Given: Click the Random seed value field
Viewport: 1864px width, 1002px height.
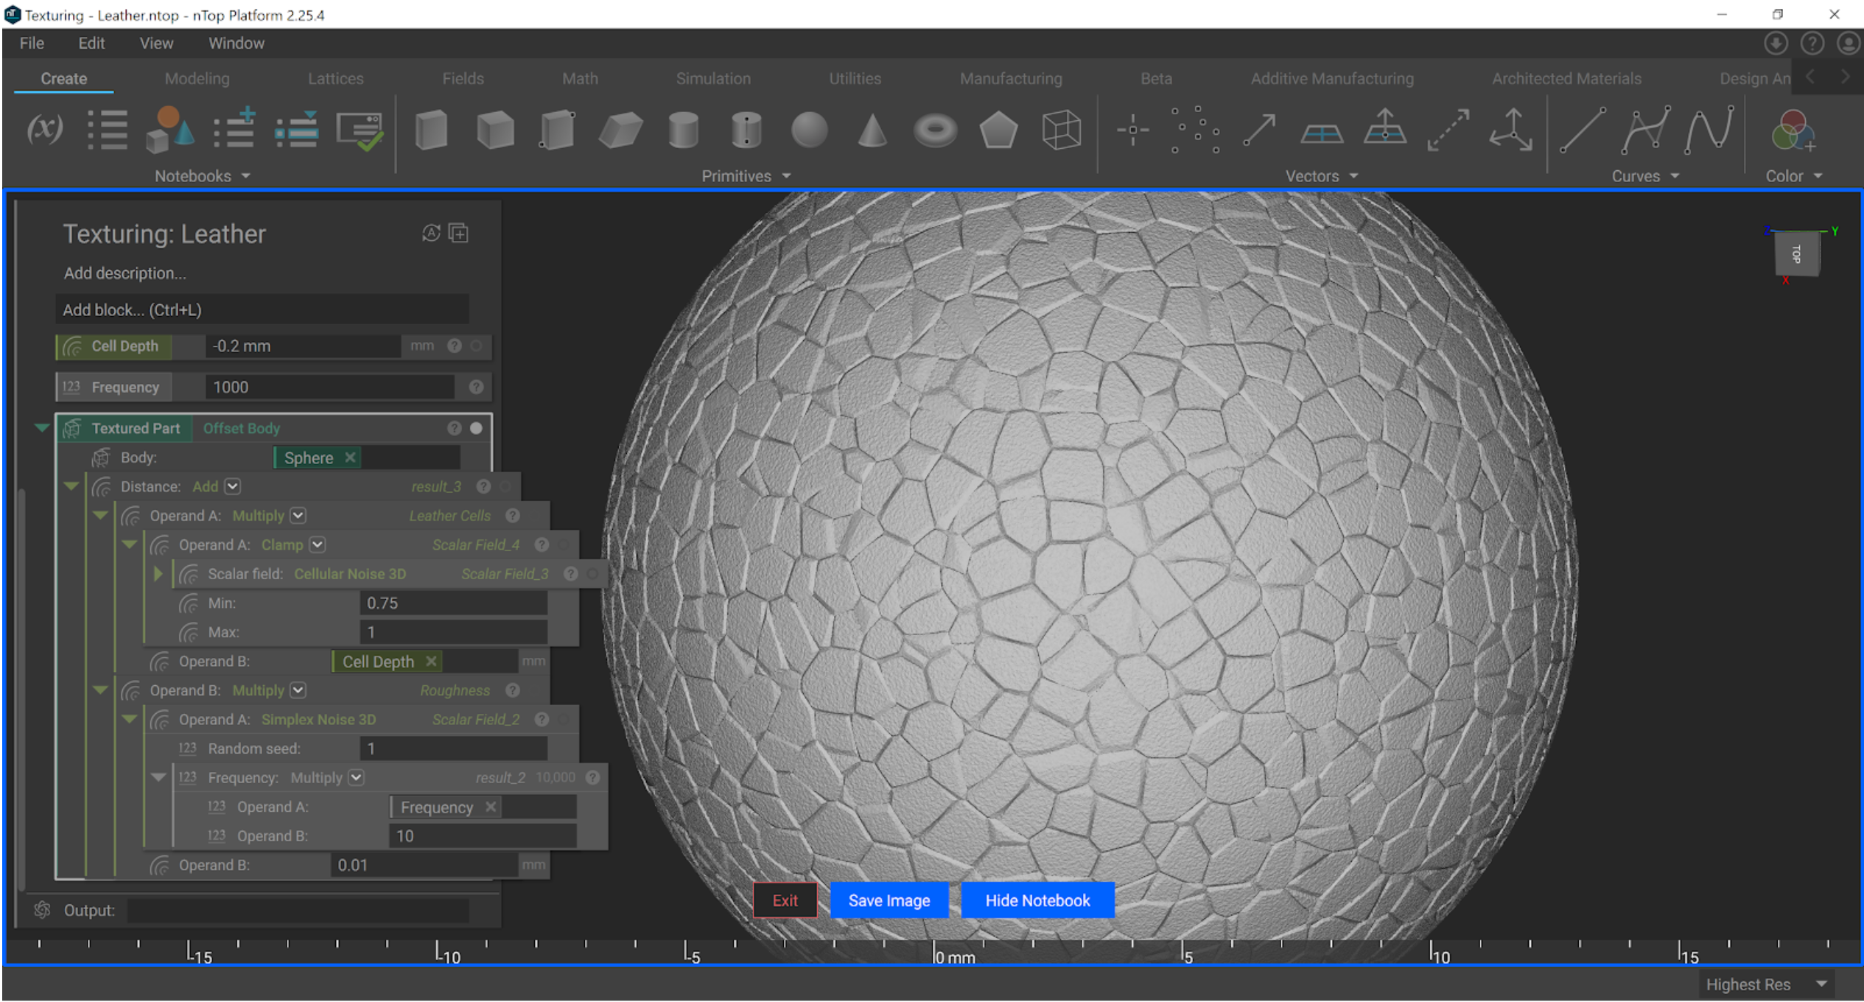Looking at the screenshot, I should point(453,749).
